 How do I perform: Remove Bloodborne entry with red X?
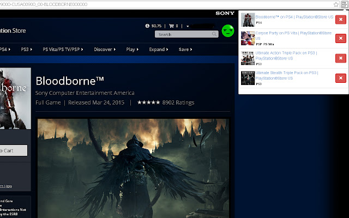340,21
